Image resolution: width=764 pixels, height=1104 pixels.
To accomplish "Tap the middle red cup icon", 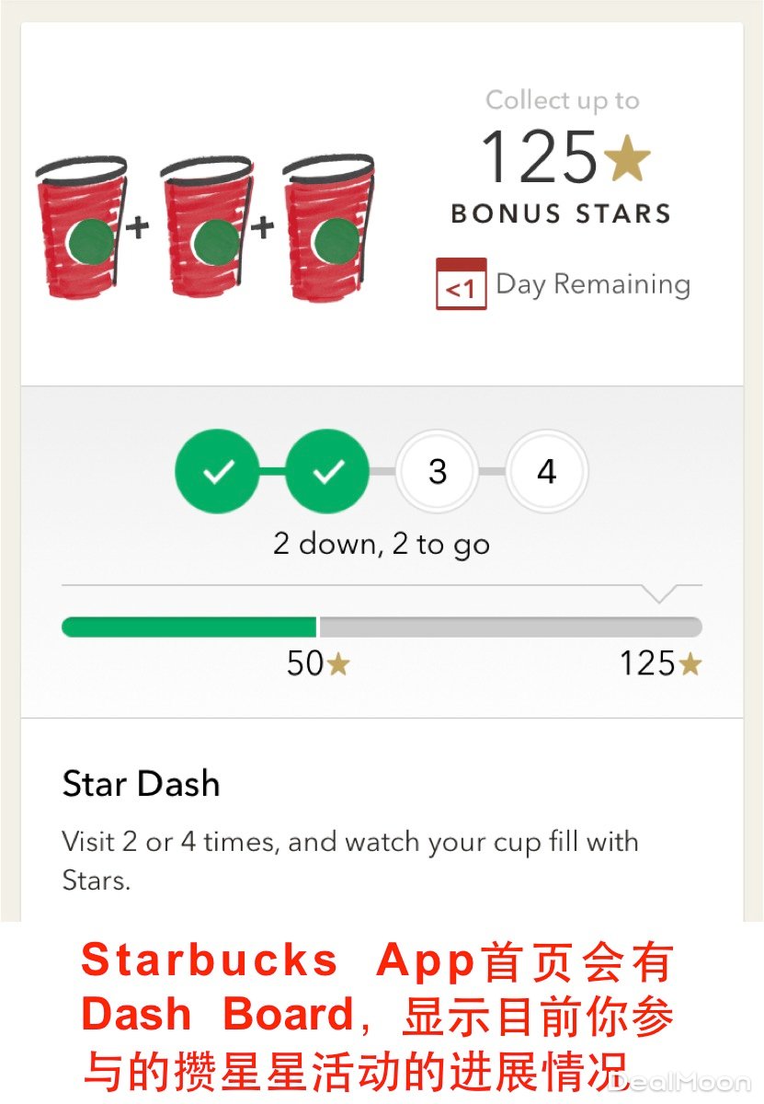I will 206,228.
